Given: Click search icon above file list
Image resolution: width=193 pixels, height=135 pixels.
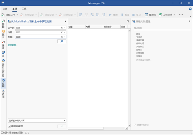Looking at the screenshot, I should click(128, 22).
